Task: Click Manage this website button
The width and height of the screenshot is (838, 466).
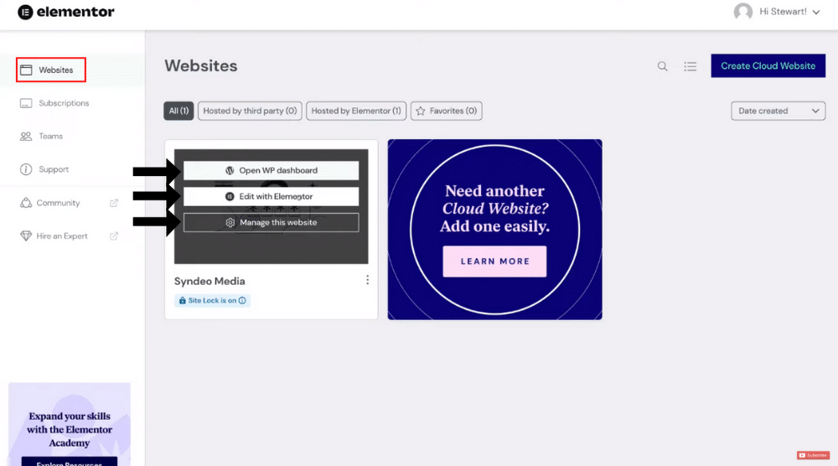Action: point(271,222)
